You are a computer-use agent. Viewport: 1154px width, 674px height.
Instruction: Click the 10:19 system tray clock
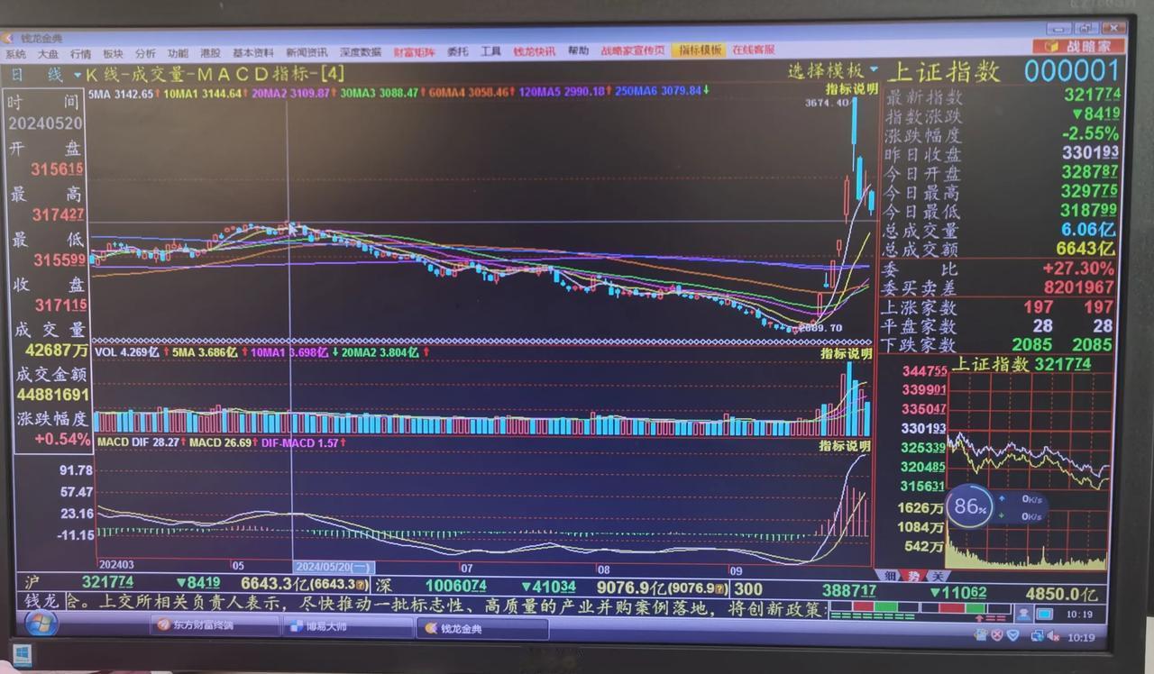pos(1081,637)
